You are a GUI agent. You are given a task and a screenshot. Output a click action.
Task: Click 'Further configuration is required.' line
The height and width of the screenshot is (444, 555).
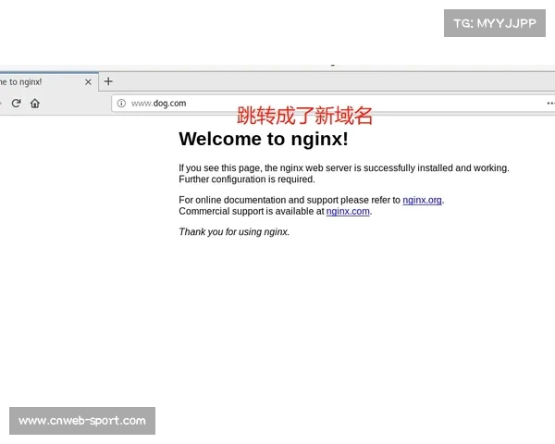click(x=246, y=179)
